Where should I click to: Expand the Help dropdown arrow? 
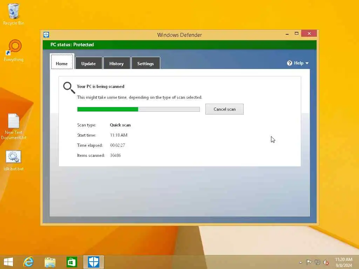point(307,63)
